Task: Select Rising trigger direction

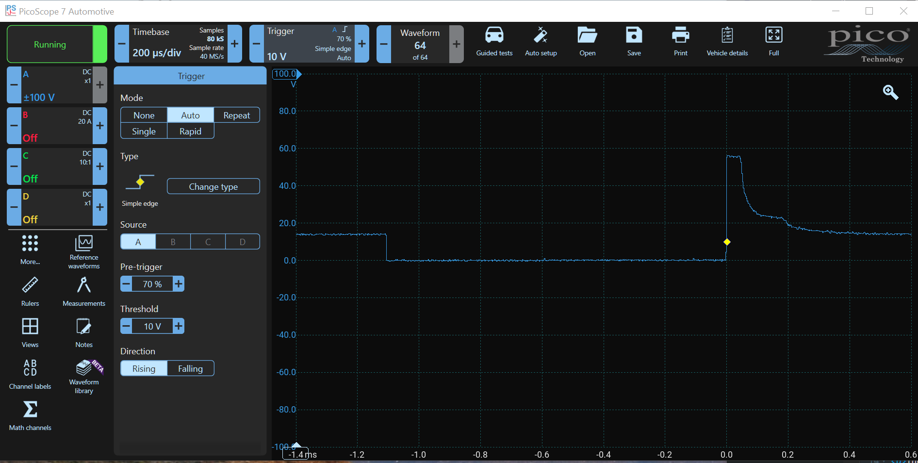Action: coord(144,368)
